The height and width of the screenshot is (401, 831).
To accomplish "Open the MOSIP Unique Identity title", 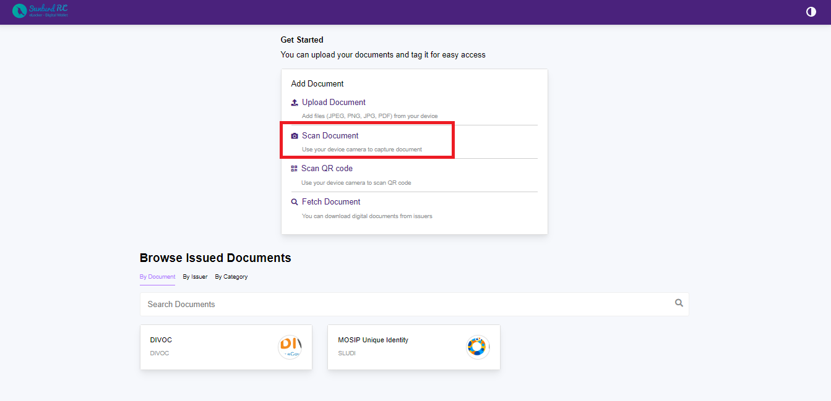I will (372, 340).
